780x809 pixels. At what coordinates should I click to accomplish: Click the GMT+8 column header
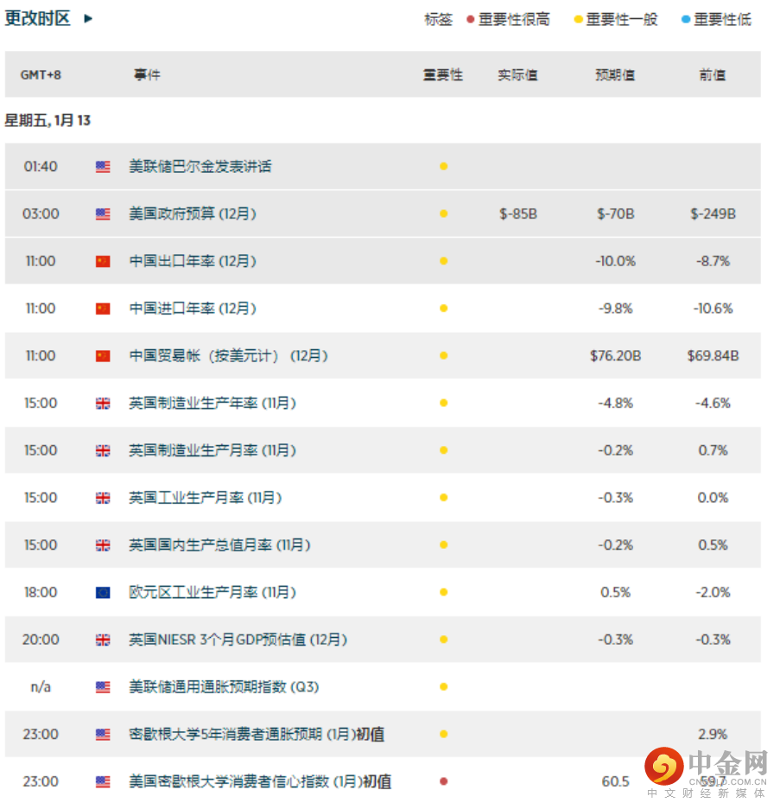click(x=41, y=75)
